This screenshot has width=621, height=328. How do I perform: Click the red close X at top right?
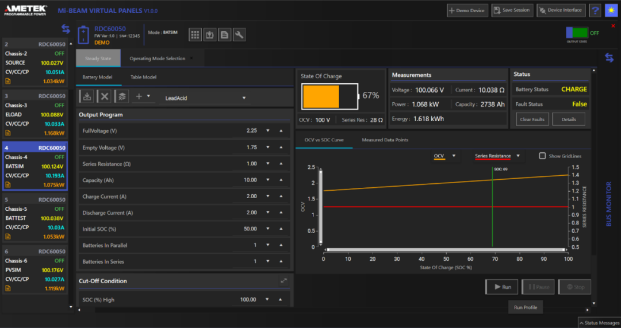click(613, 26)
